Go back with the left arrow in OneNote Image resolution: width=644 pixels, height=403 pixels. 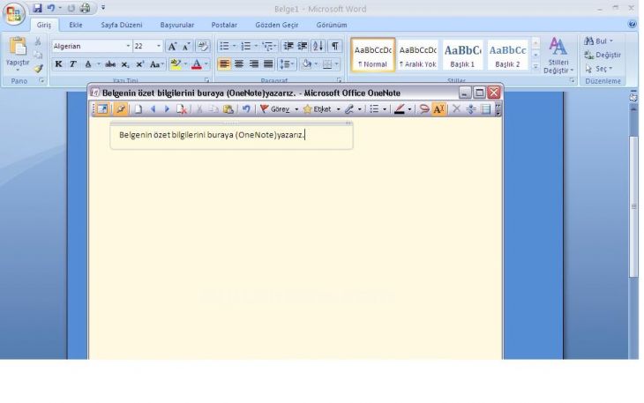point(154,109)
